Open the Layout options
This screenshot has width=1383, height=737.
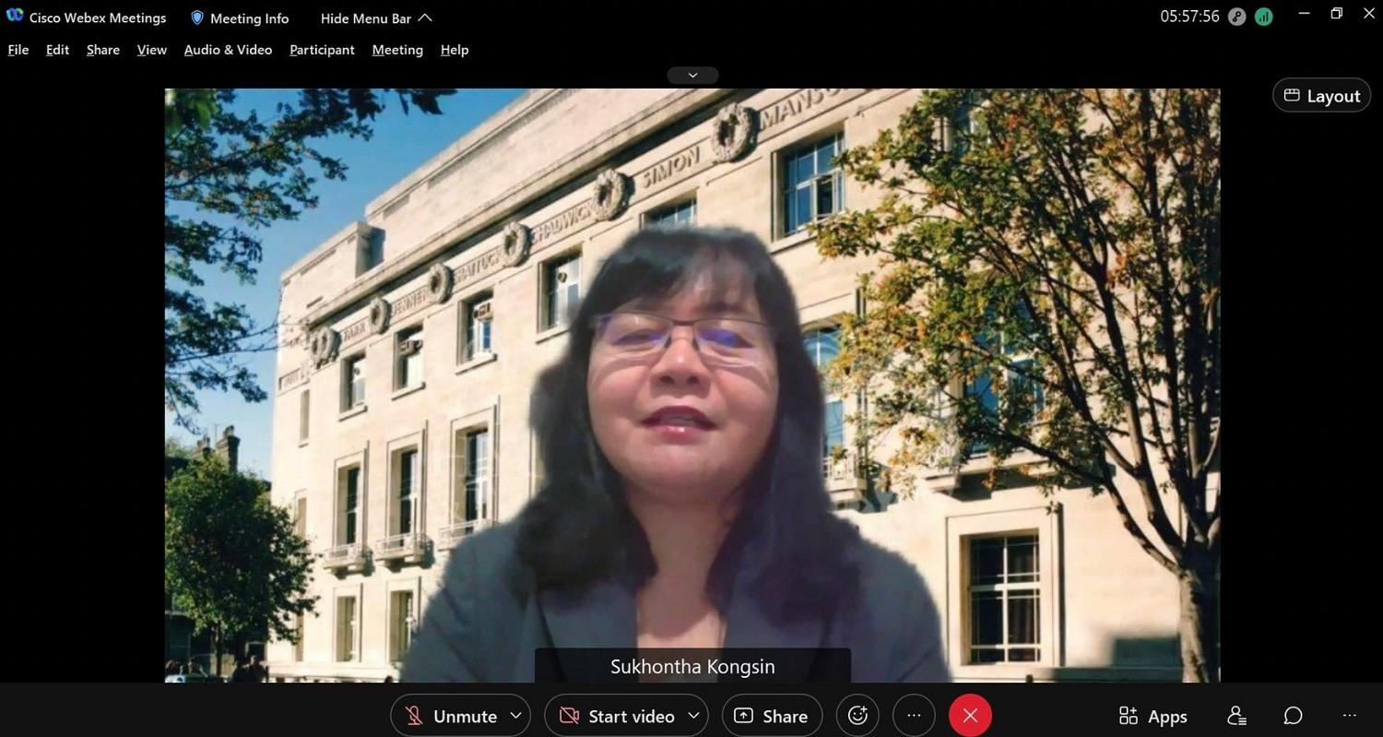click(1322, 96)
